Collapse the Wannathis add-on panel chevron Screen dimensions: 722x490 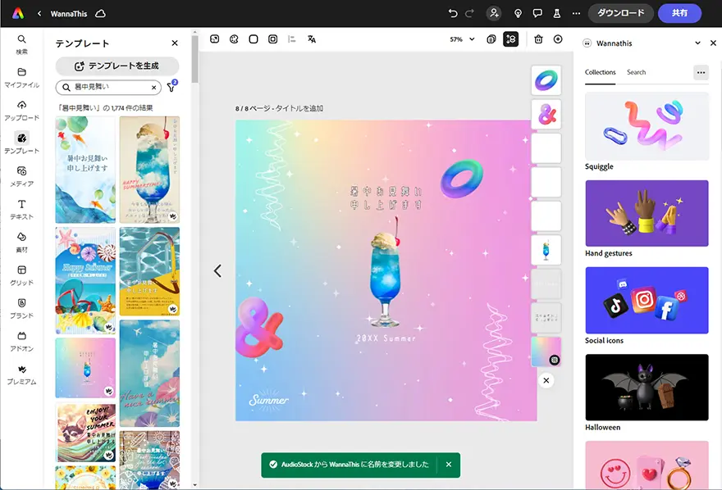click(x=697, y=43)
